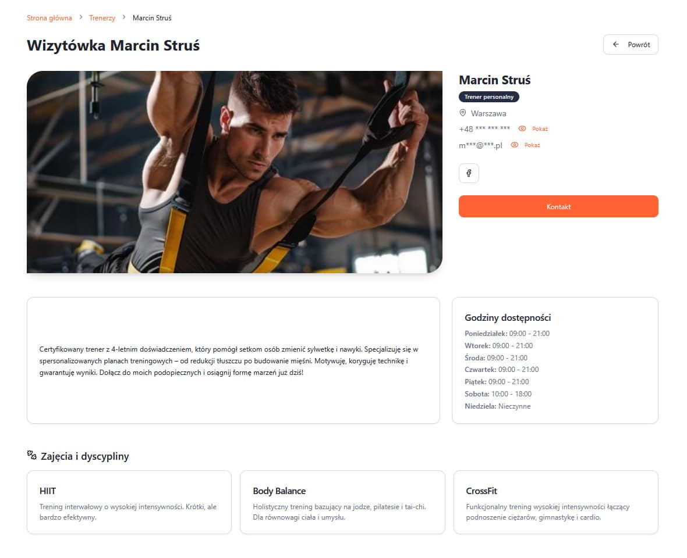The width and height of the screenshot is (687, 558).
Task: Click the orange Kontakt button
Action: pos(558,206)
